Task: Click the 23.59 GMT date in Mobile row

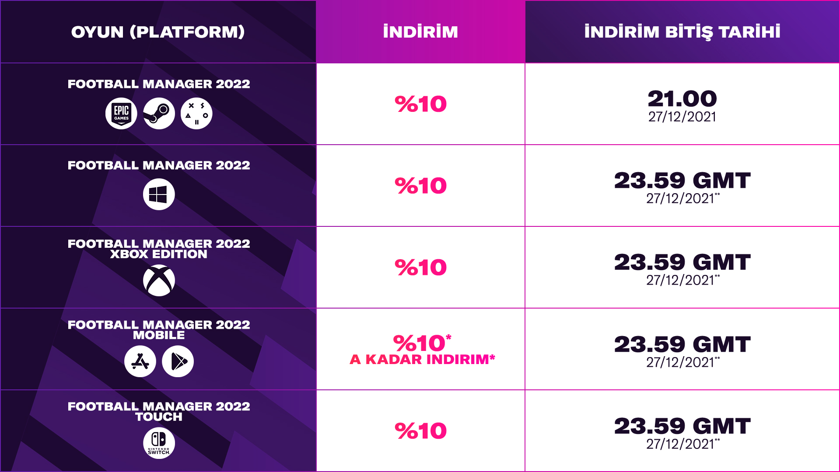Action: (682, 344)
